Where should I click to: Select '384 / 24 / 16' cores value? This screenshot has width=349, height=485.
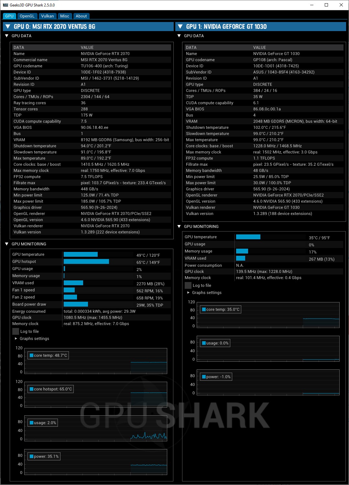pos(265,91)
